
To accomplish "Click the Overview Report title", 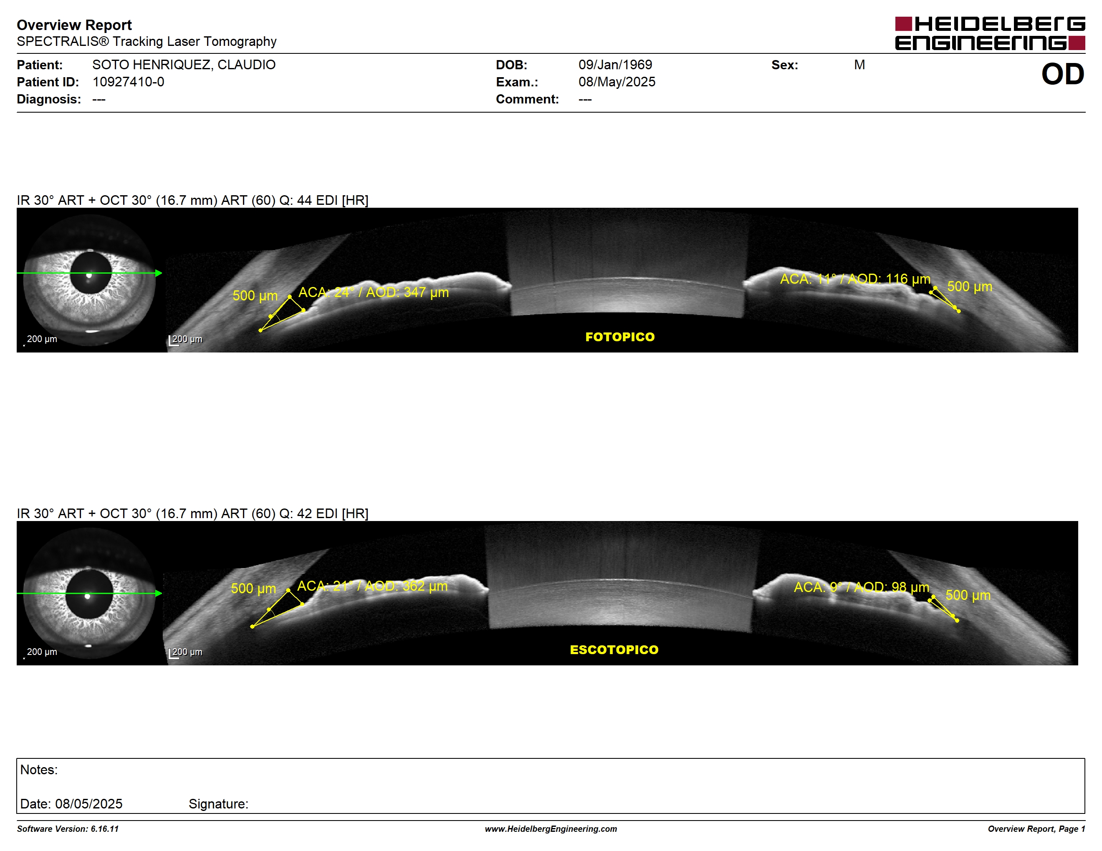I will (74, 25).
